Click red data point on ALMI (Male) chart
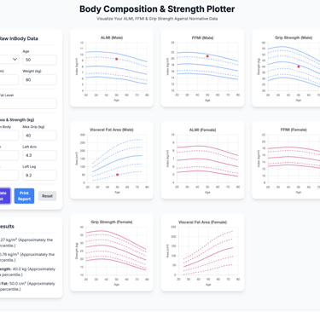 coord(117,59)
